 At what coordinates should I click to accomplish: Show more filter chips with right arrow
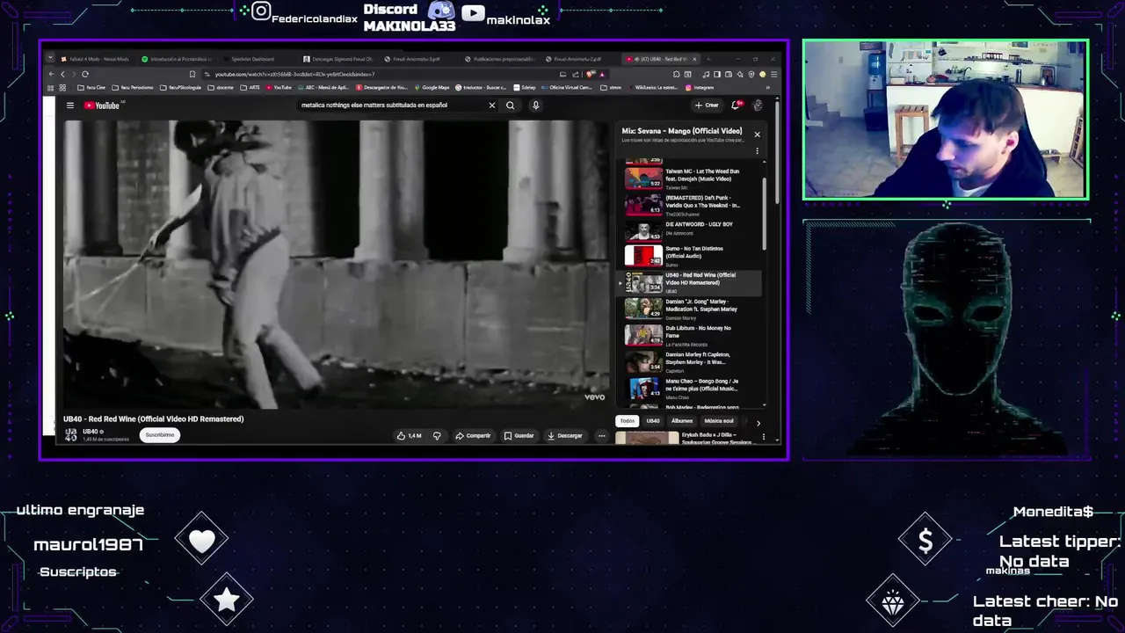coord(758,423)
